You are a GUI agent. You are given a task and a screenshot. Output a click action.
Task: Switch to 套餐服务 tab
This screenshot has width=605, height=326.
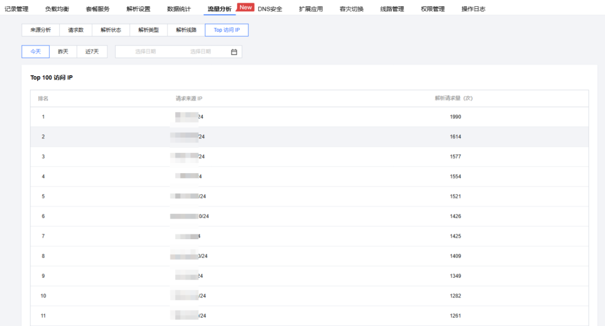(97, 9)
